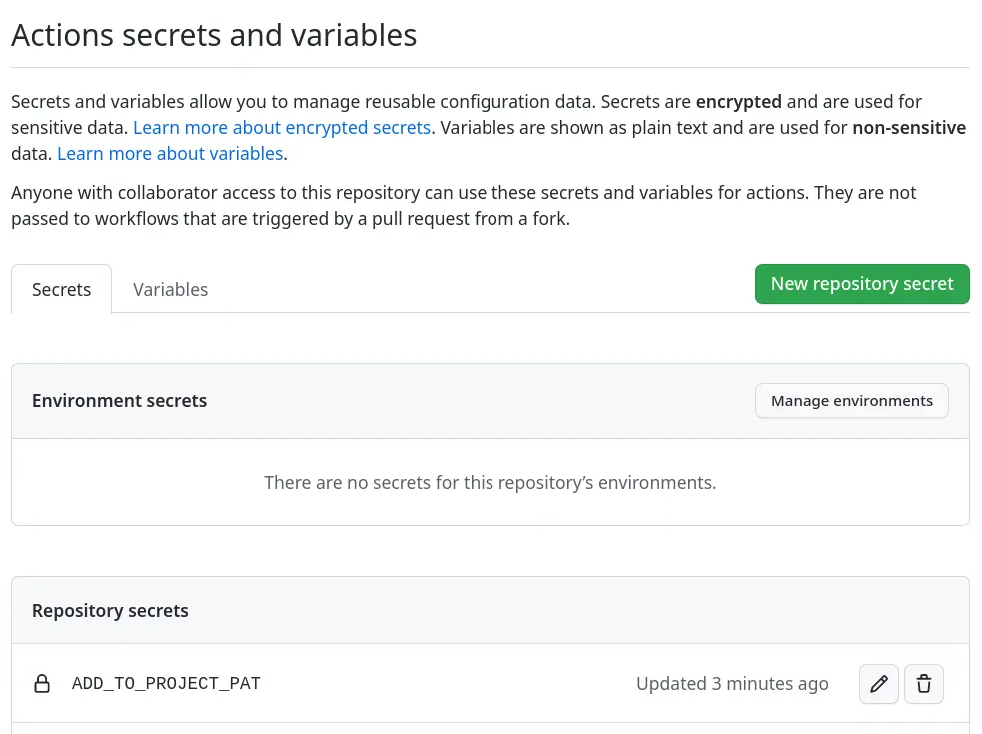Screen dimensions: 982x734
Task: Click the Environment secrets header
Action: (x=119, y=400)
